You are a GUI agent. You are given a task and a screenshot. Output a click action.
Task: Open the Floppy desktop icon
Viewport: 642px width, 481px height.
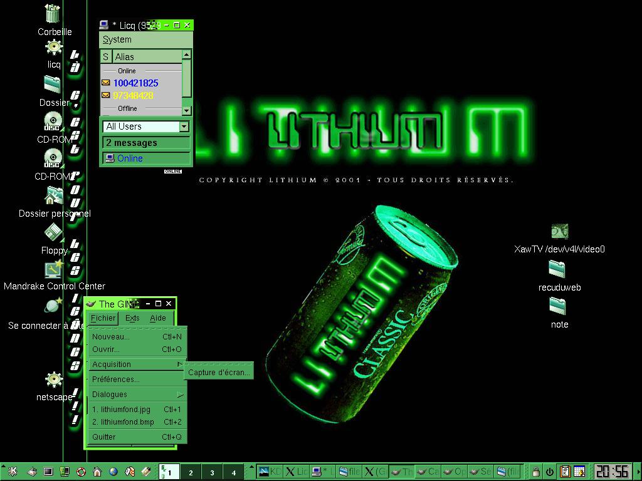[54, 233]
